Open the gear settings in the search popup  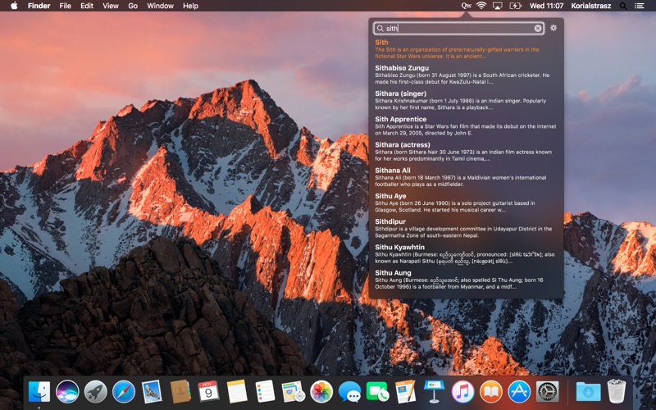(x=553, y=28)
